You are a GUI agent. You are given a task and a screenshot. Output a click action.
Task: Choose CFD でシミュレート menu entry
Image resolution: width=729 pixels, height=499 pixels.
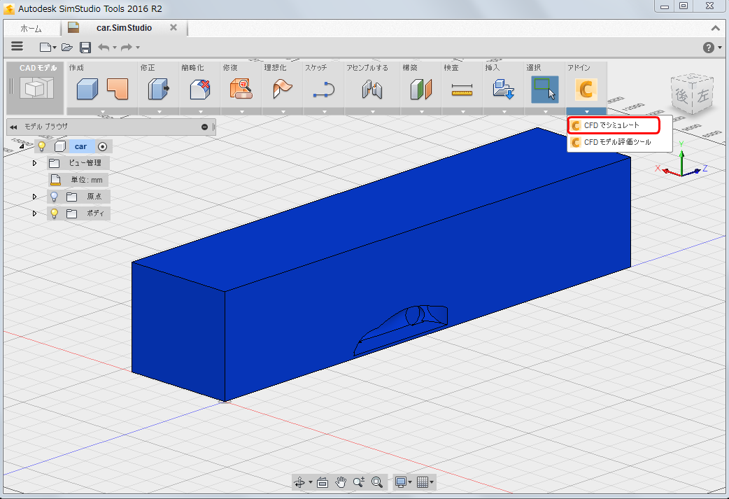pos(614,125)
